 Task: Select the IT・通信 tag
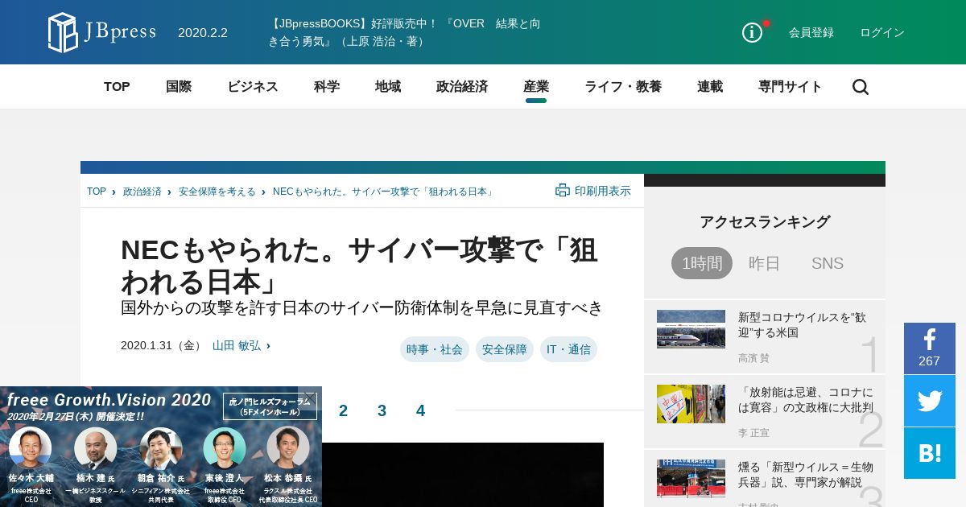tap(568, 349)
